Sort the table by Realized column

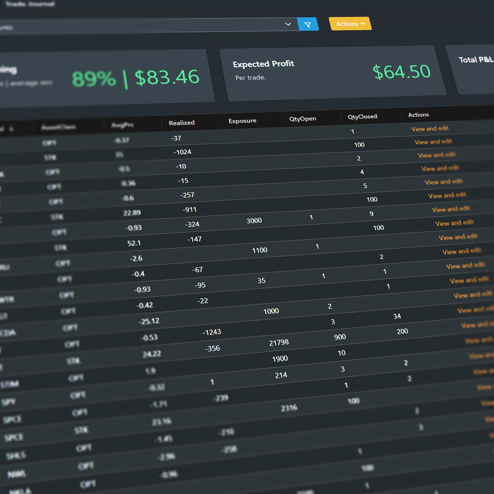tap(182, 123)
